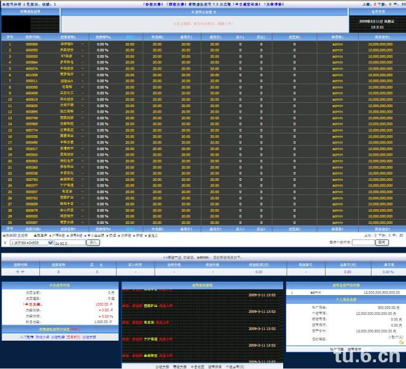This screenshot has width=406, height=369.
Task: Click the marker icon beside stock 600087
Action: tap(82, 223)
